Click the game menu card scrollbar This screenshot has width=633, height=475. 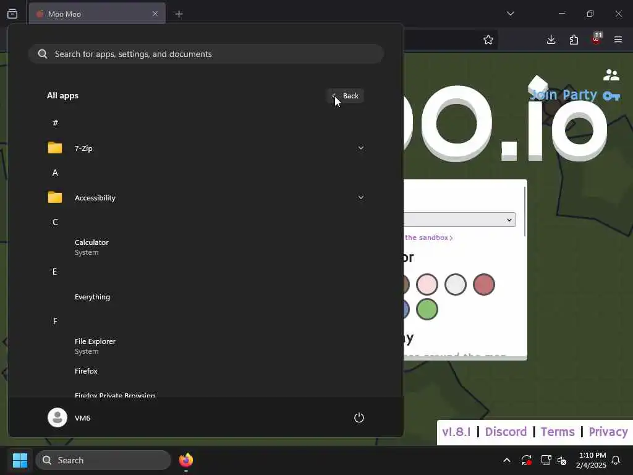point(525,212)
